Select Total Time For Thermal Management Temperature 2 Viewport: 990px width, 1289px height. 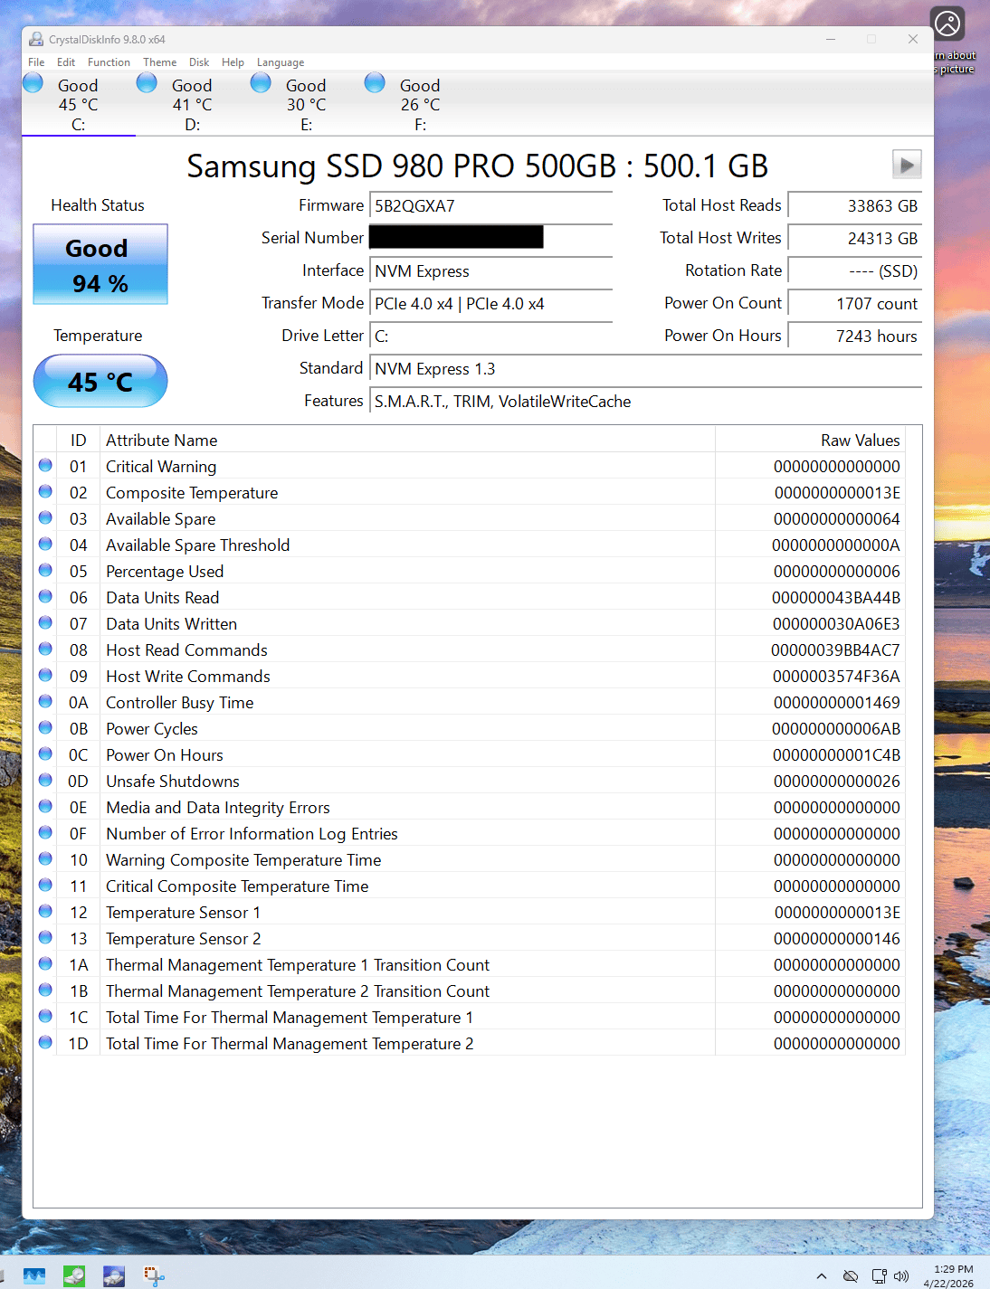tap(469, 1043)
